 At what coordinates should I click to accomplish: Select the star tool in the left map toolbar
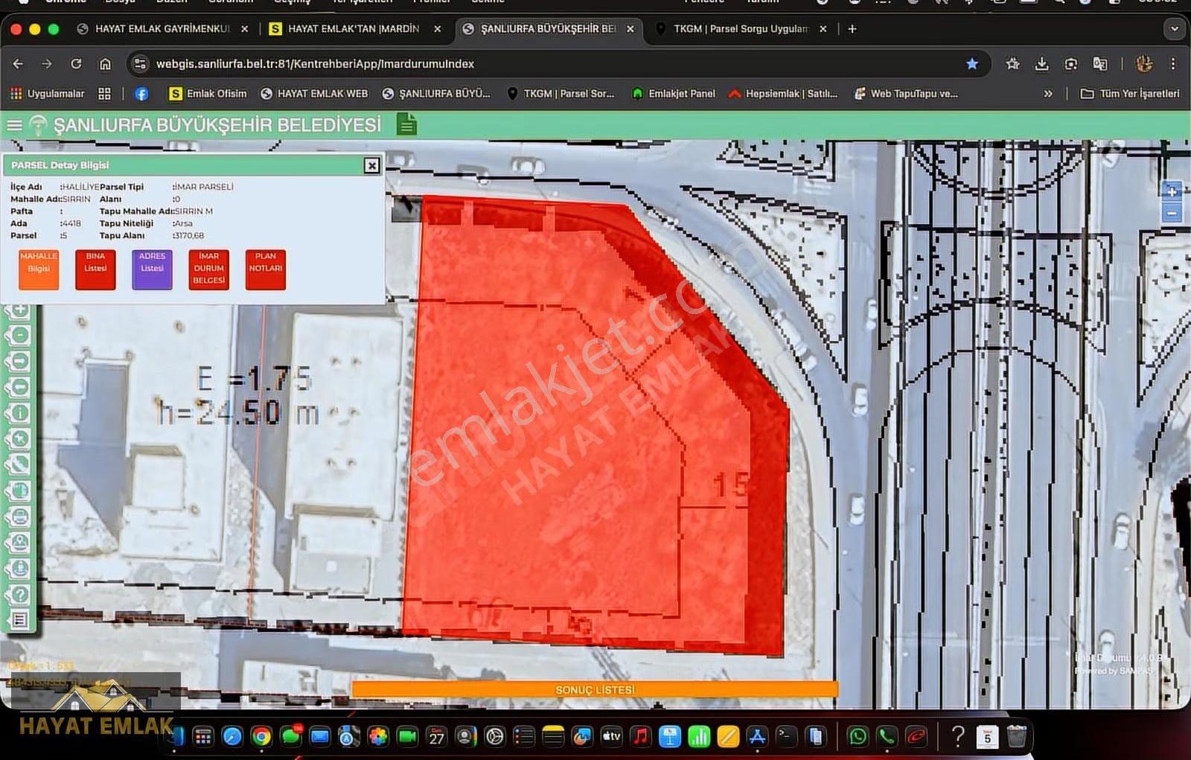[x=20, y=439]
